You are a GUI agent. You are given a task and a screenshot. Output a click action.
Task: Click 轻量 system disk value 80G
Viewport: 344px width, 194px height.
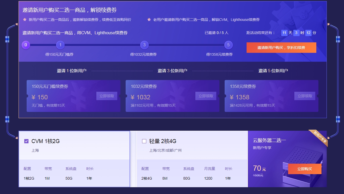click(x=187, y=178)
